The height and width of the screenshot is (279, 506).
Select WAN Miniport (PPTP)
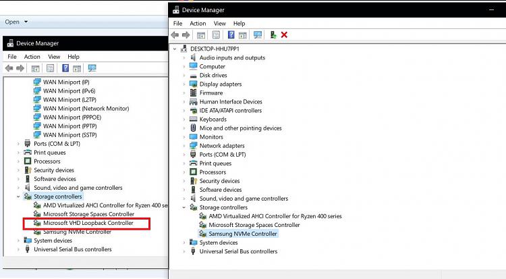pos(70,126)
